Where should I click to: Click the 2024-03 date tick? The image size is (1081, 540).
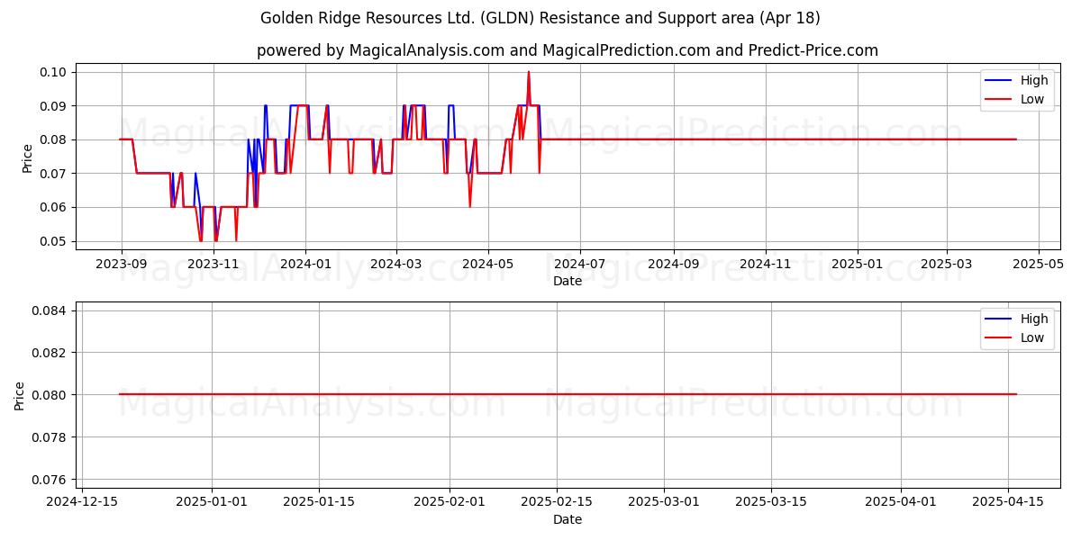coord(396,264)
